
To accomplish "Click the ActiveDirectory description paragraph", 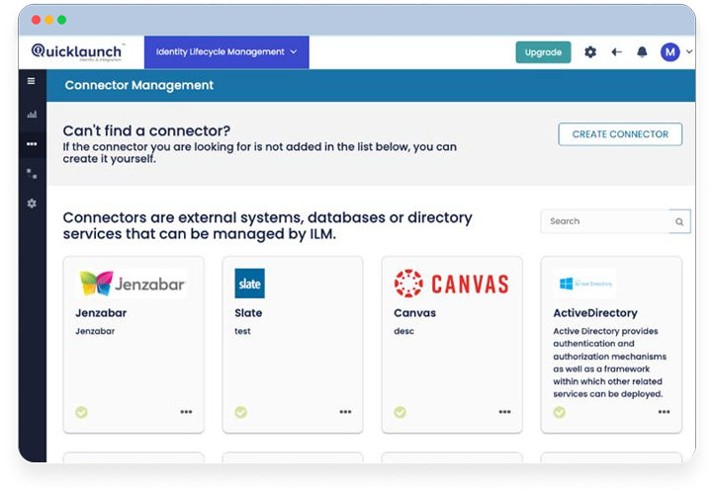I will point(609,363).
